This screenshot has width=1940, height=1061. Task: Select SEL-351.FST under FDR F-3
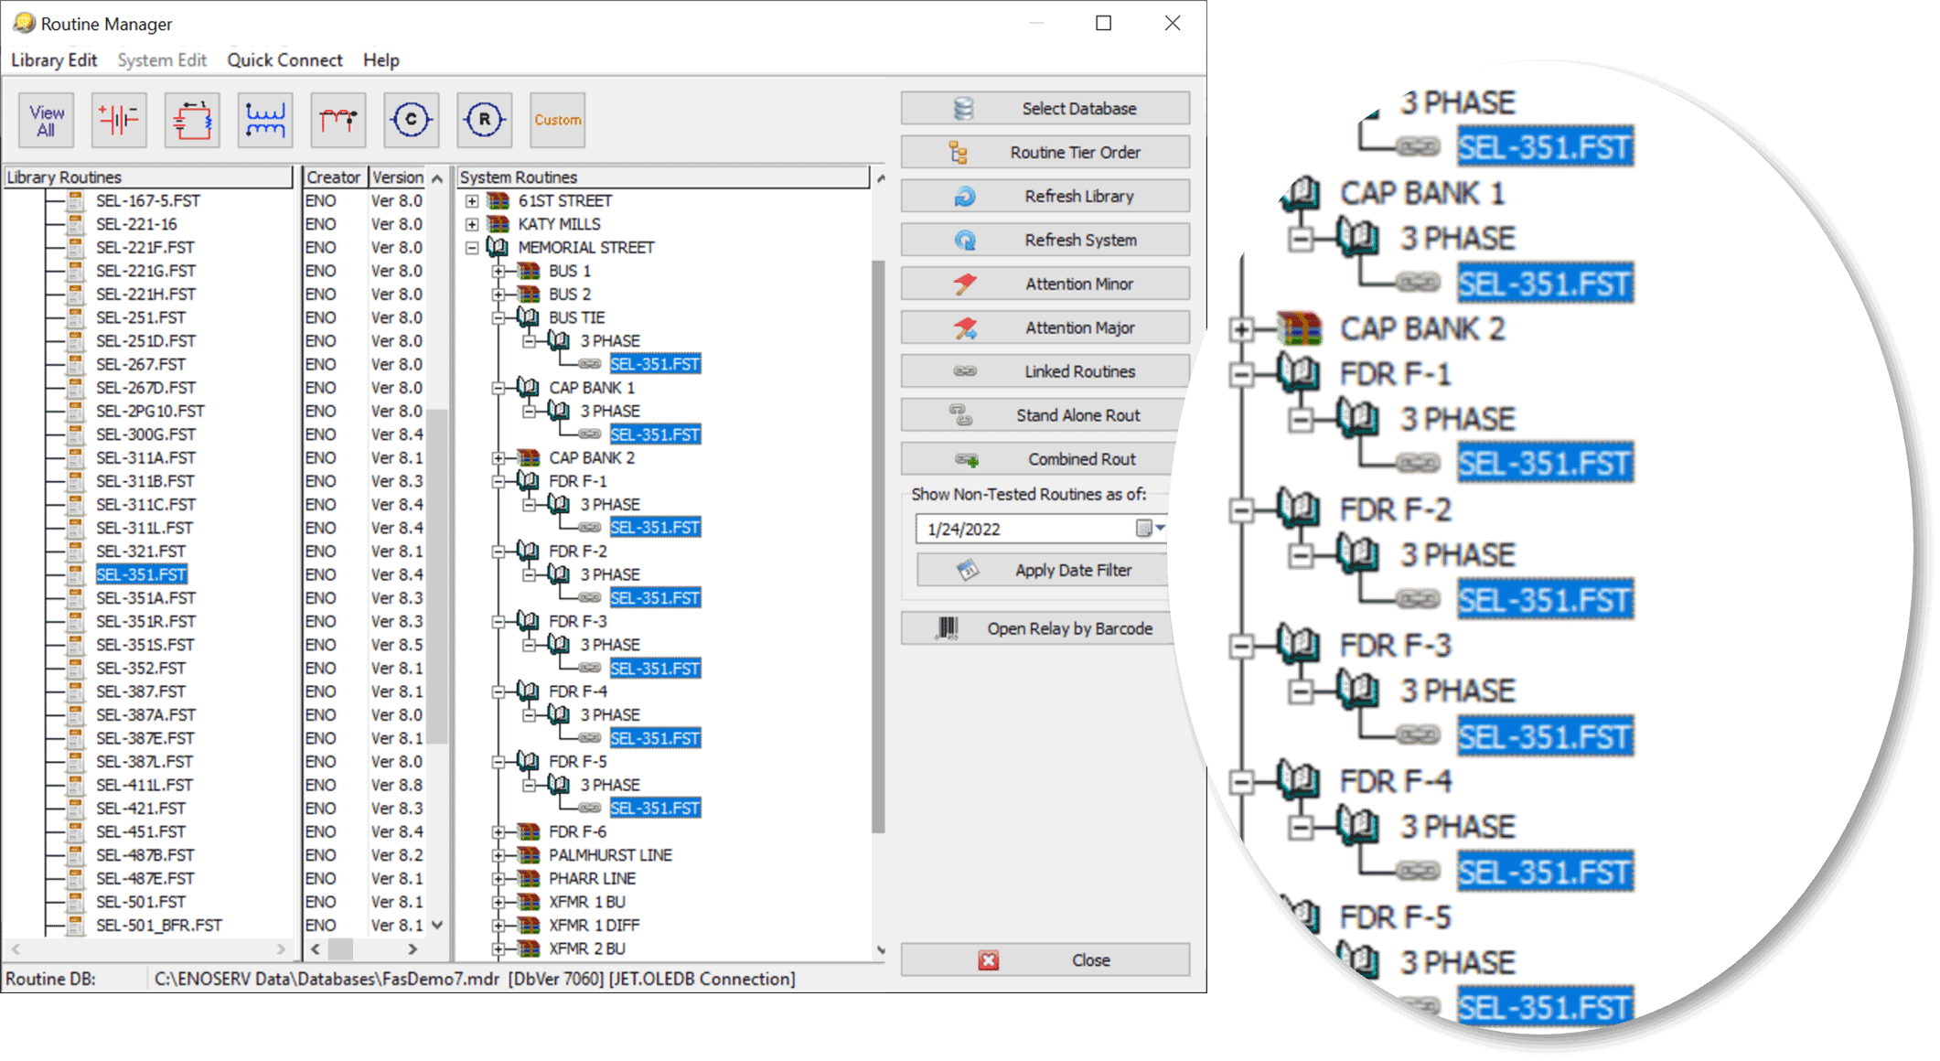pyautogui.click(x=656, y=669)
